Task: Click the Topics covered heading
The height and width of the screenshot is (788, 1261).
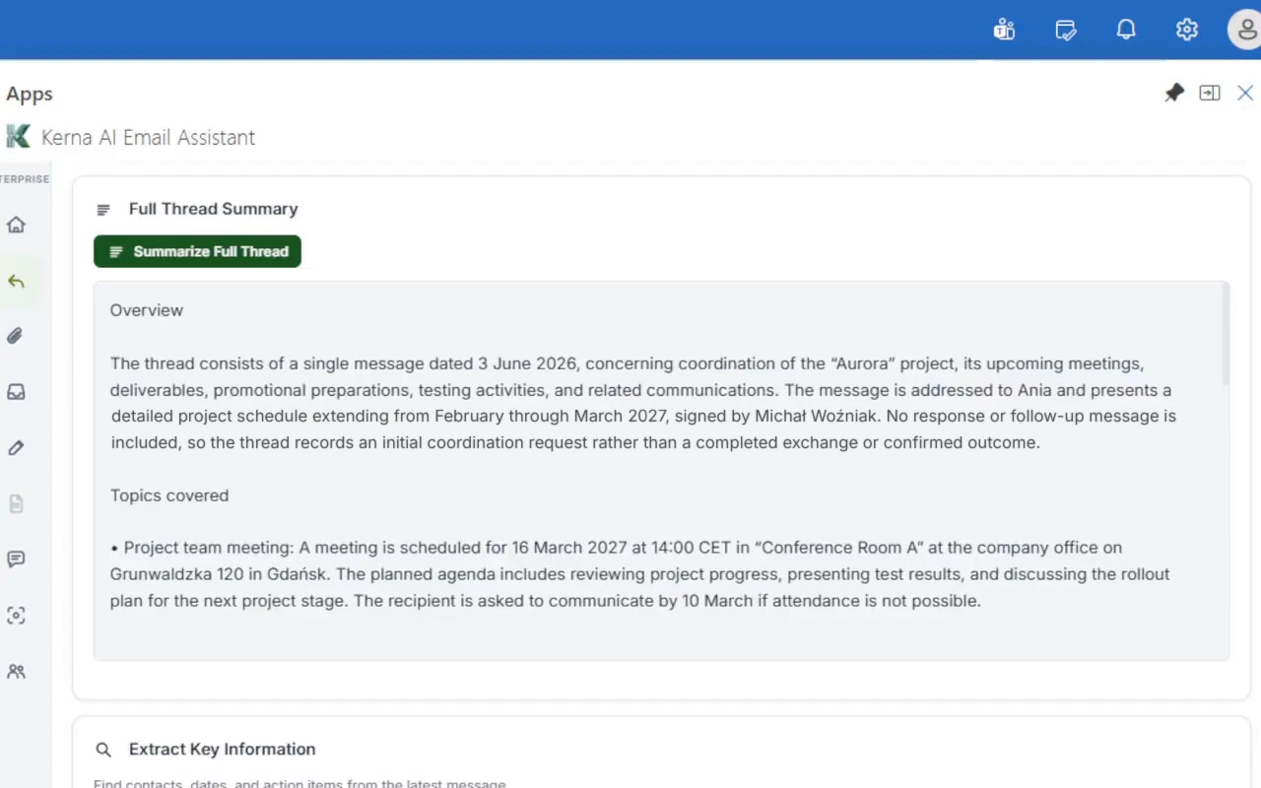Action: pos(169,495)
